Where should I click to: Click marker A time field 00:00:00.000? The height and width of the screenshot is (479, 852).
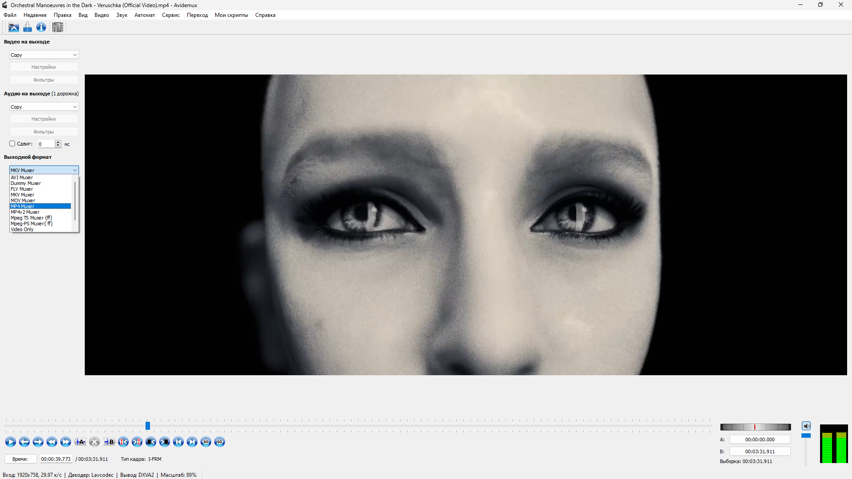pyautogui.click(x=760, y=440)
